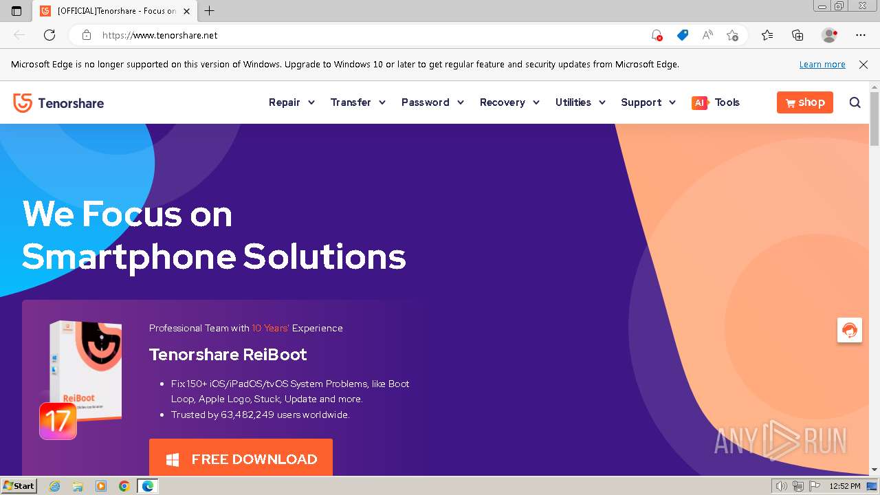Expand the Support menu
The image size is (880, 495).
tap(649, 102)
